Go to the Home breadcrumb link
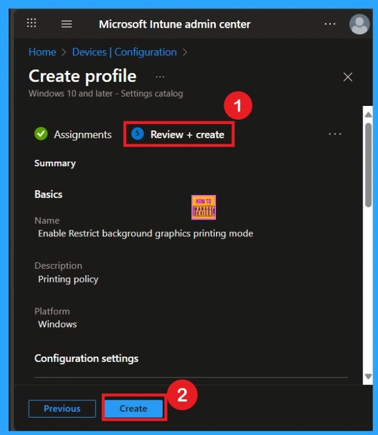378x435 pixels. click(42, 52)
